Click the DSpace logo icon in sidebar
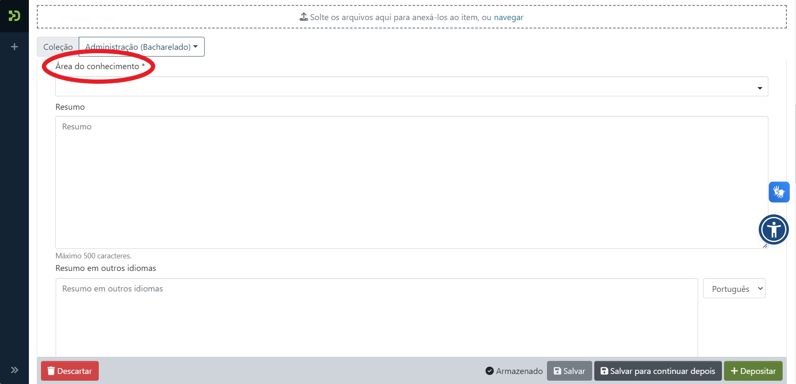This screenshot has height=384, width=796. pyautogui.click(x=14, y=16)
